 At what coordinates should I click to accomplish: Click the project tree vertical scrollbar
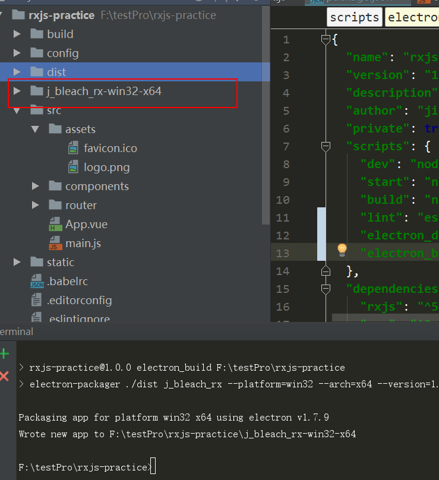pyautogui.click(x=266, y=115)
